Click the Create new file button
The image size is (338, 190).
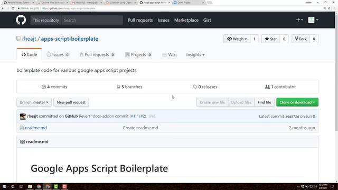point(212,102)
